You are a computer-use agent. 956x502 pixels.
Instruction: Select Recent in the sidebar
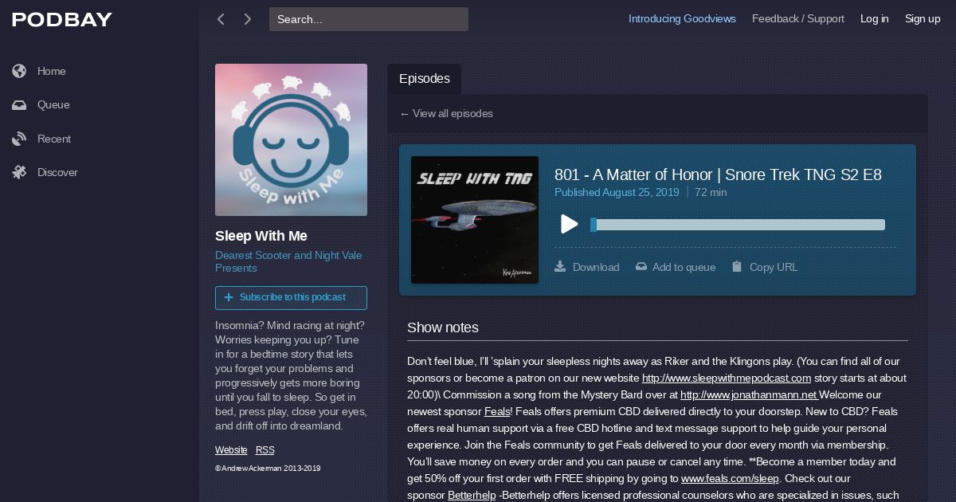(54, 139)
